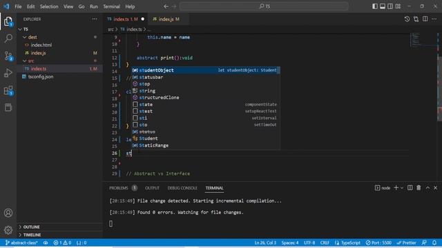442x248 pixels.
Task: Collapse the dest folder
Action: click(60, 37)
